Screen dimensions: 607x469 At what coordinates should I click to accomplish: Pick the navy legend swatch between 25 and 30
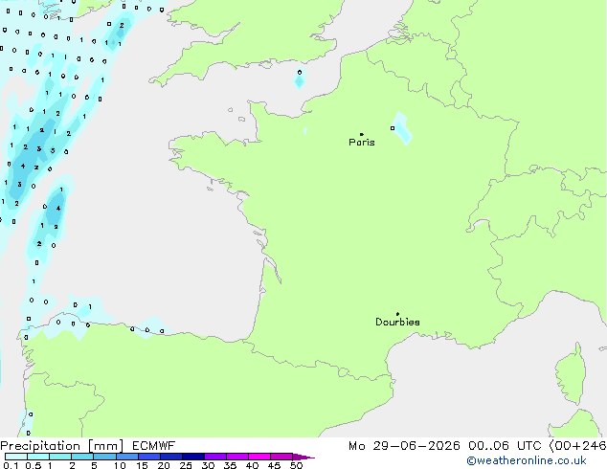click(192, 457)
